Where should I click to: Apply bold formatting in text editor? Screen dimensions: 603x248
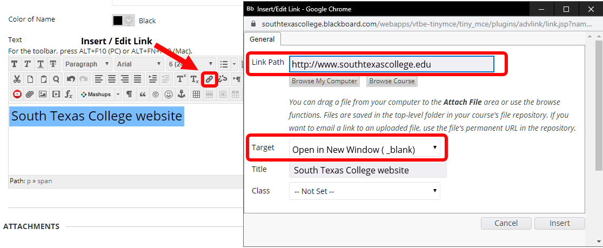(x=15, y=64)
